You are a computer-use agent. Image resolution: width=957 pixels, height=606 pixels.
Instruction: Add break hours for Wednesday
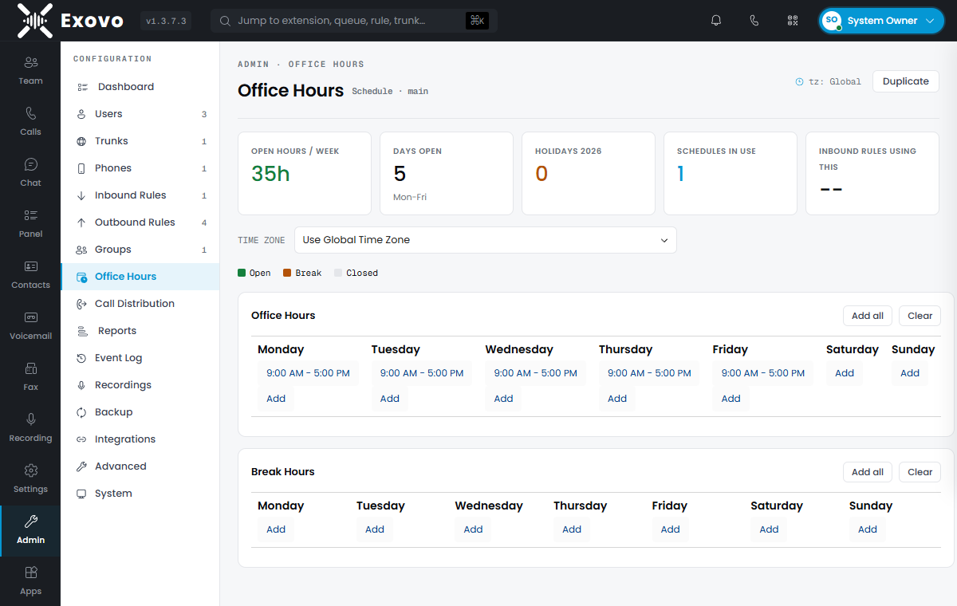point(474,529)
